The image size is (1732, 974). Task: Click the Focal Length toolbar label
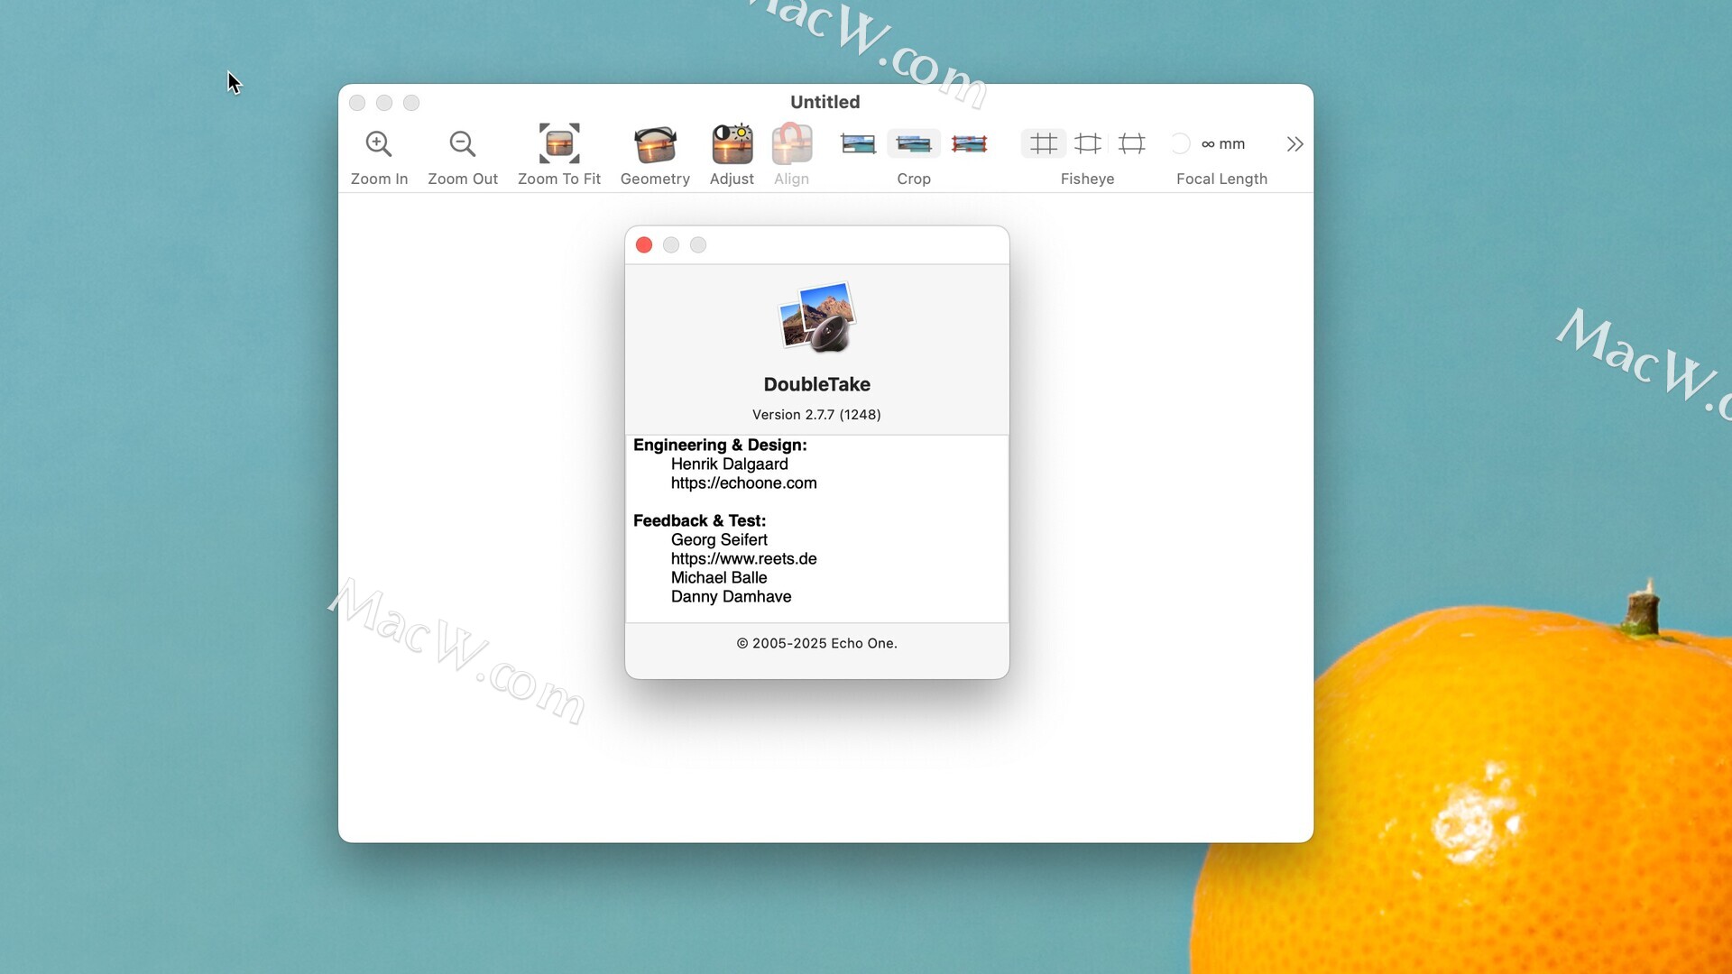point(1222,179)
